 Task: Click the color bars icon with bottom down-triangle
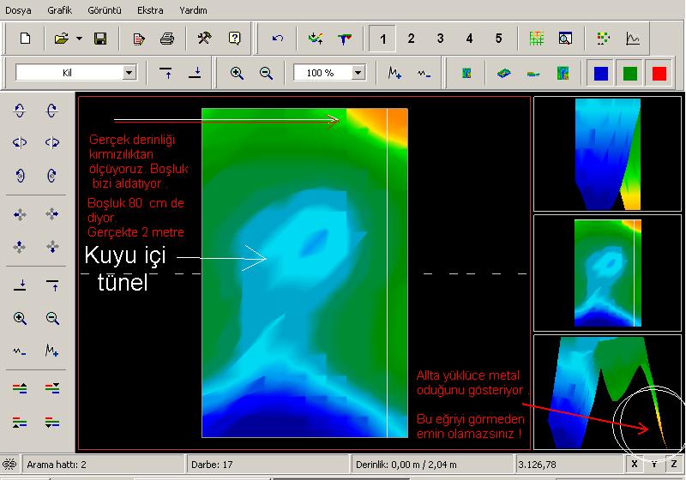(52, 423)
